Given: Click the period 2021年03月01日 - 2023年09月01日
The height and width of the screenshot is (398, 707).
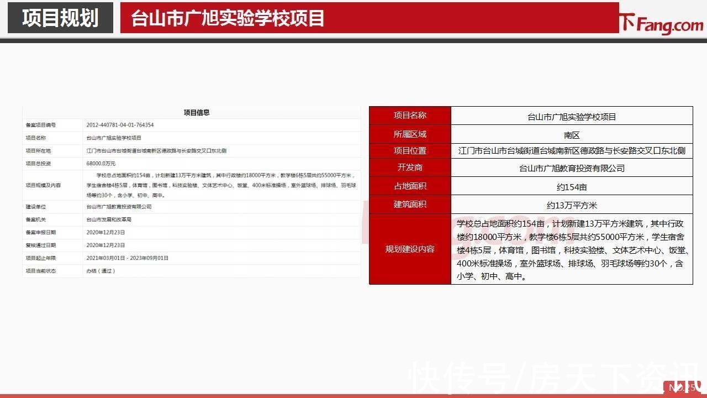Looking at the screenshot, I should pyautogui.click(x=128, y=258).
